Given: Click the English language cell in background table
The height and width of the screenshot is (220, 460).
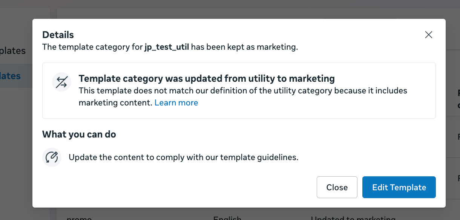Looking at the screenshot, I should point(227,218).
